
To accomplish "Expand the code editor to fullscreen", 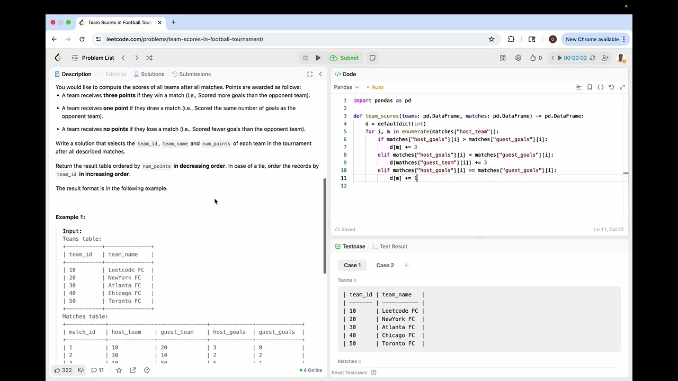I will [622, 87].
